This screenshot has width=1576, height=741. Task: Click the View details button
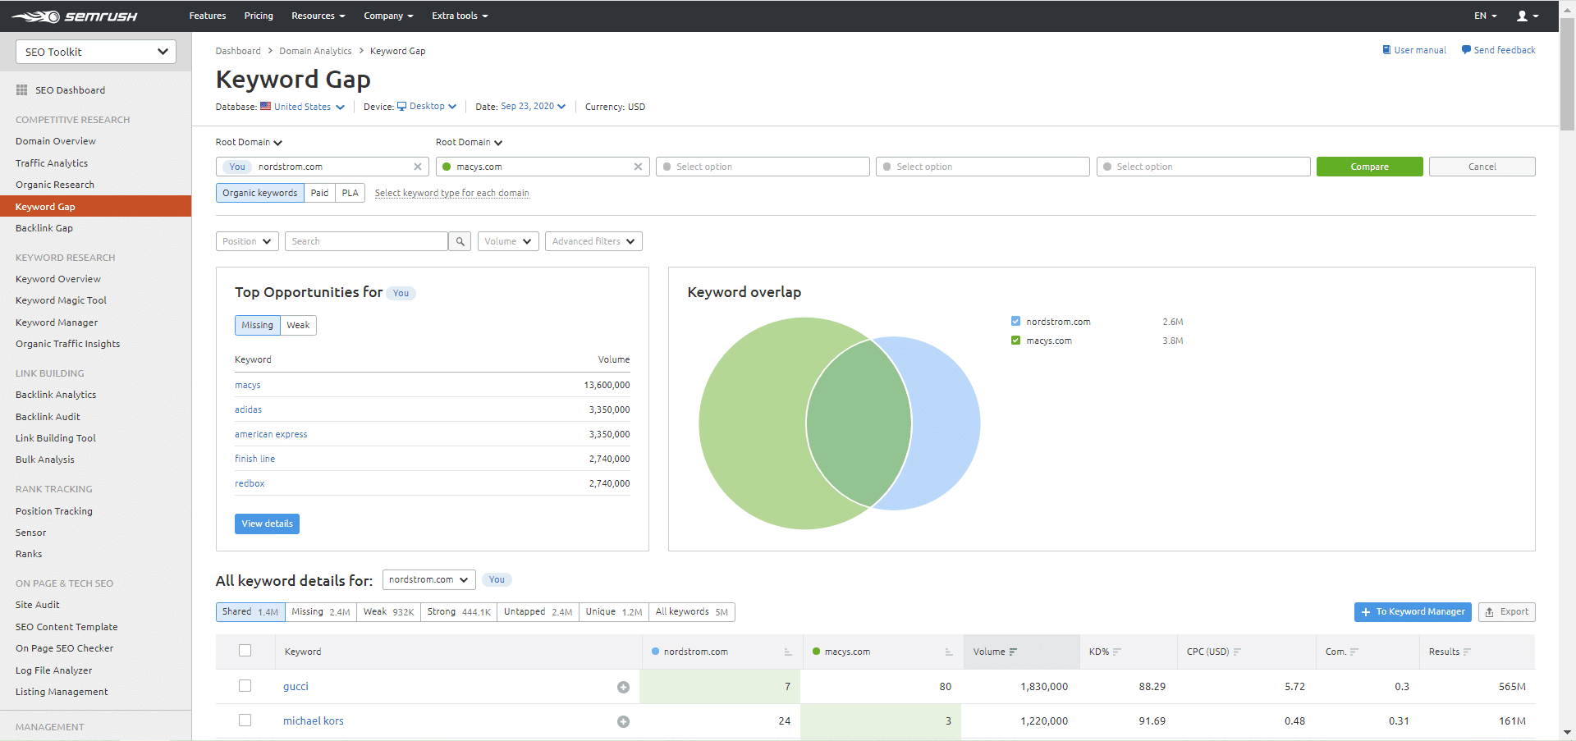267,524
